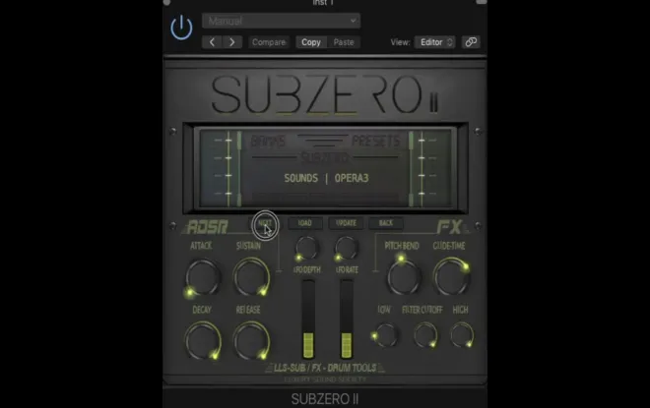Toggle the plugin power bypass button

point(181,28)
